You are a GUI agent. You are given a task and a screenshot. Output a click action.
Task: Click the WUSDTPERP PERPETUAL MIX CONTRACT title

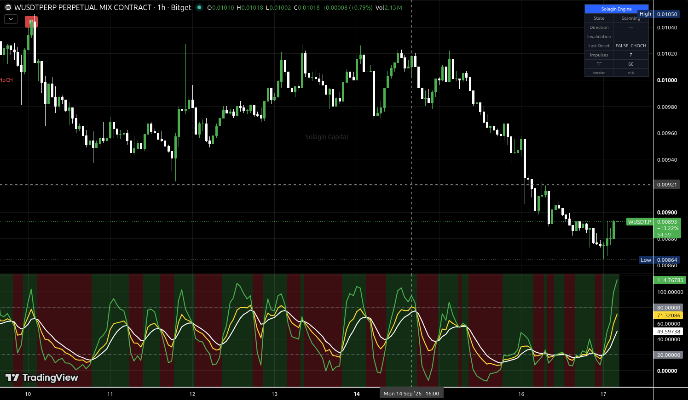[83, 7]
